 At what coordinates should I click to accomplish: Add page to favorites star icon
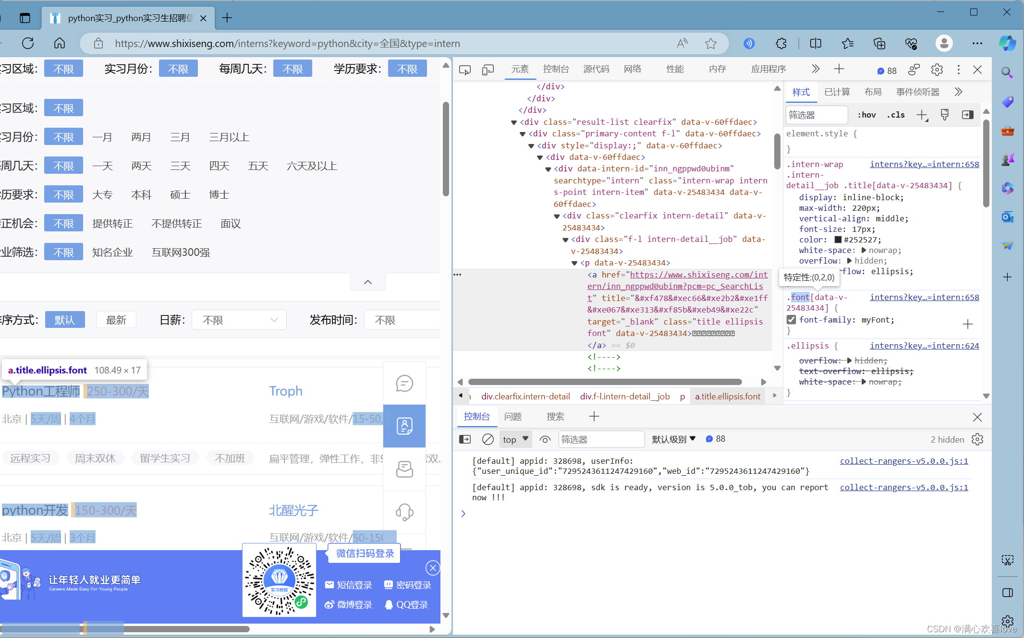tap(711, 44)
